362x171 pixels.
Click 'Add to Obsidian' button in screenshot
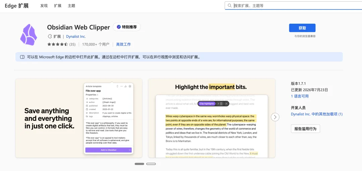pos(107,150)
